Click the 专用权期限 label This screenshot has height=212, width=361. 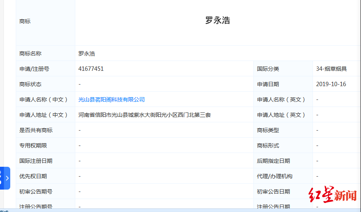pos(33,146)
